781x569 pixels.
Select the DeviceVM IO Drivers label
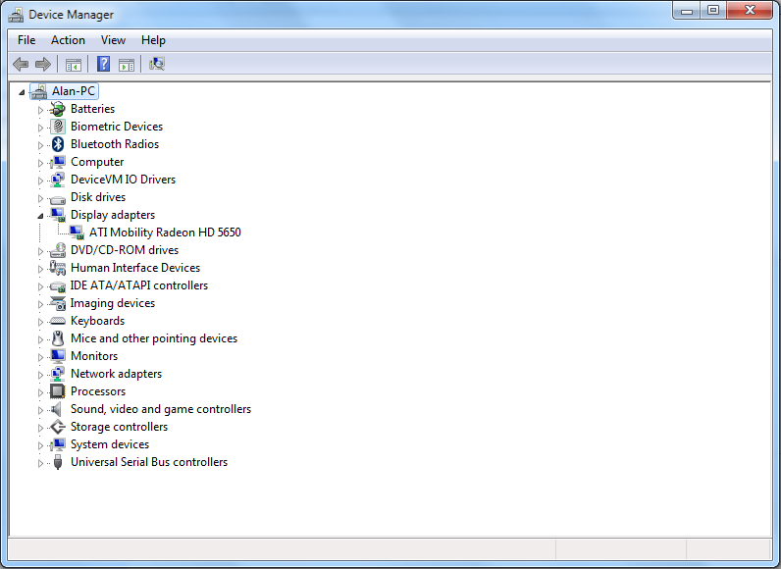[x=123, y=180]
